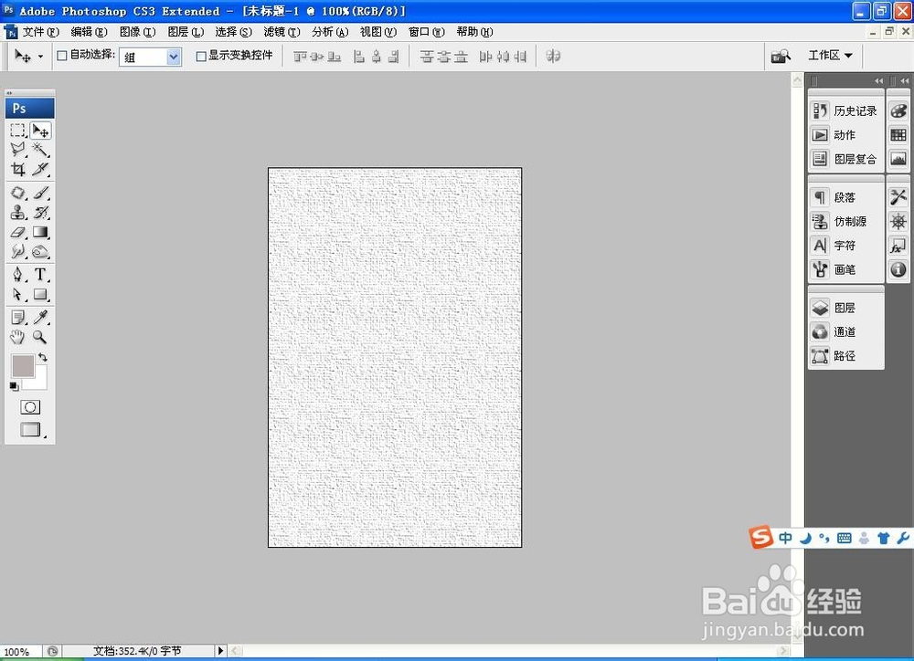914x661 pixels.
Task: Select the History Brush tool
Action: [40, 212]
